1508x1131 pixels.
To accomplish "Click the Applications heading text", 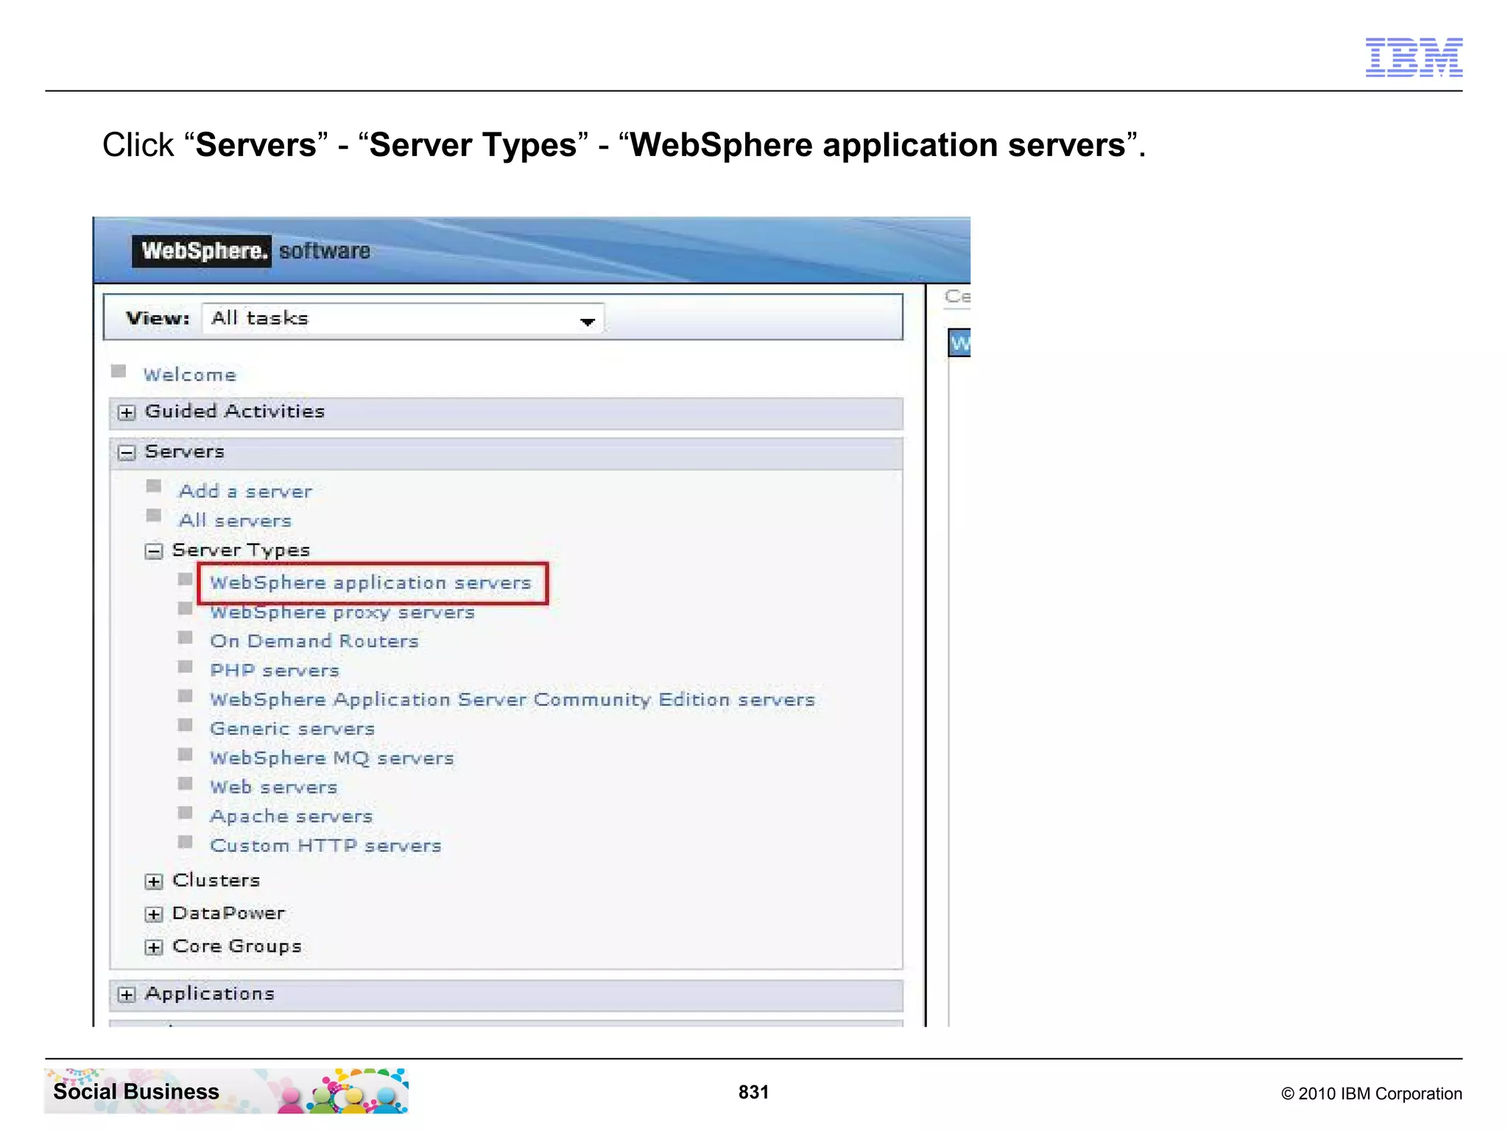I will tap(210, 994).
